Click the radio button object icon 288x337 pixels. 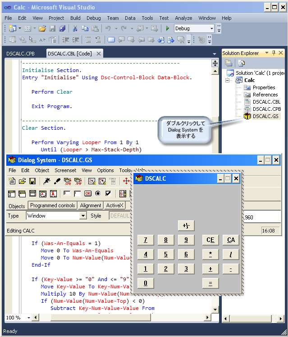coord(98,194)
